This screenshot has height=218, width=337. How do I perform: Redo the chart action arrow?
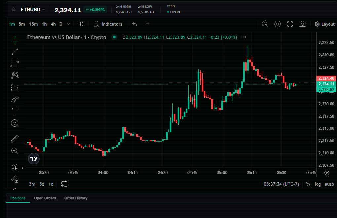[x=147, y=24]
